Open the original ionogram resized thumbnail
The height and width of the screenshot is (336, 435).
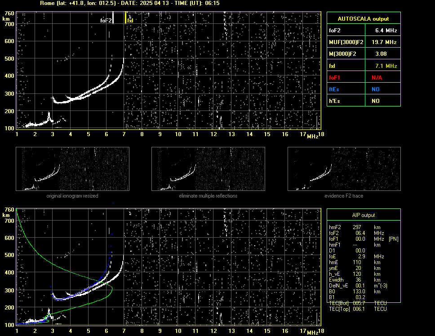click(72, 169)
